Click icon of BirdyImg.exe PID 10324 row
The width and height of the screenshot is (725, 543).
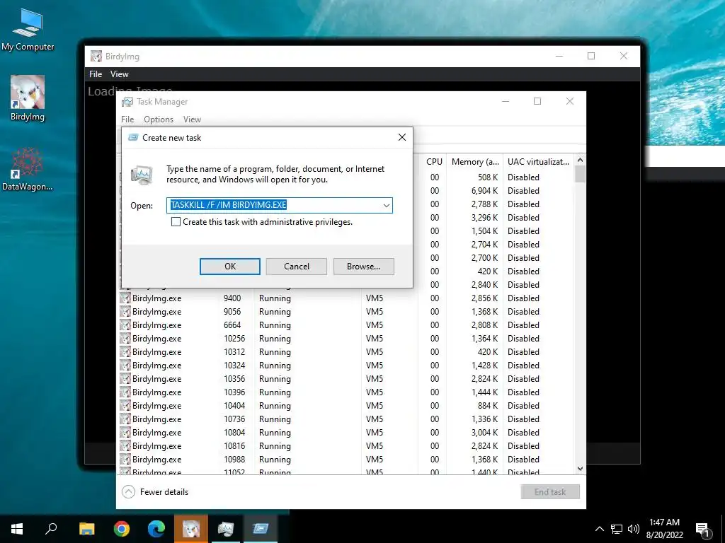pyautogui.click(x=125, y=366)
